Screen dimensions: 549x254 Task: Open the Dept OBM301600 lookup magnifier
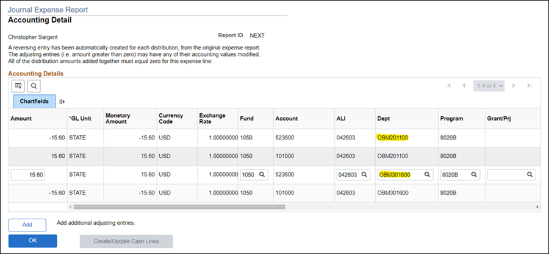427,174
